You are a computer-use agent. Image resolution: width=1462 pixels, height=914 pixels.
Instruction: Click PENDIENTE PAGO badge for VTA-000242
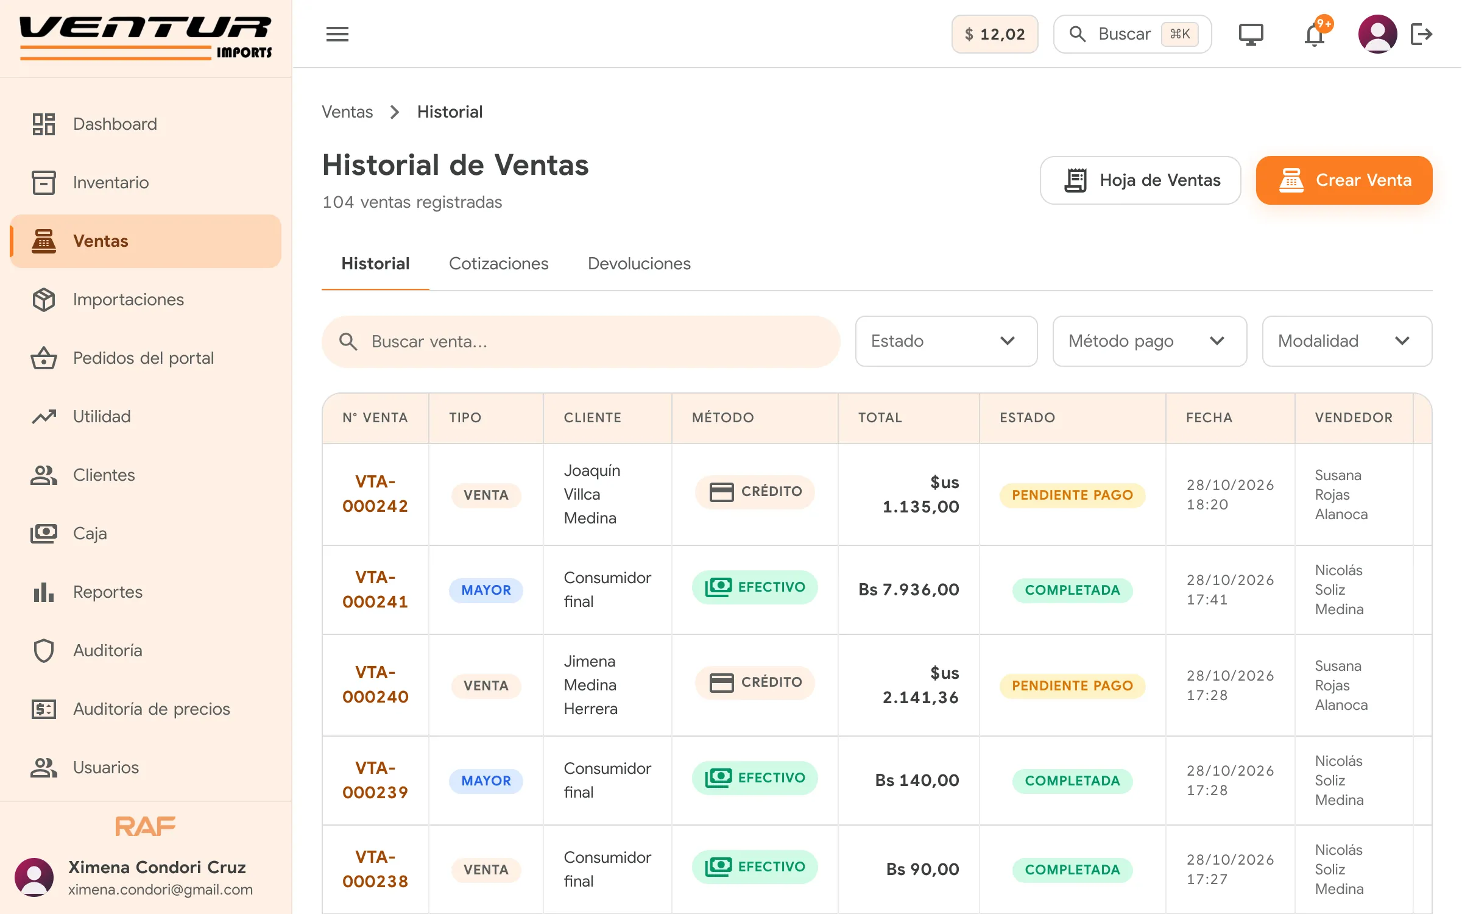[1072, 495]
